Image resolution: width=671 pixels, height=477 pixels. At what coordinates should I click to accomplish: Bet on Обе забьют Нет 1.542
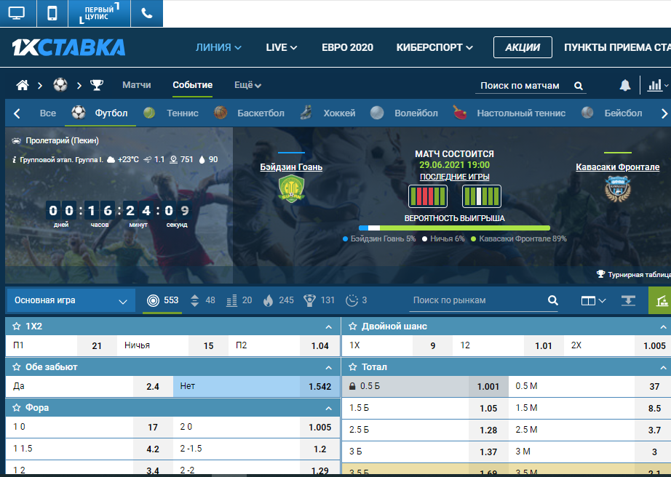click(256, 386)
